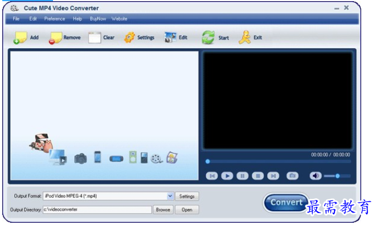Browse for an output directory
The image size is (376, 225).
[163, 210]
